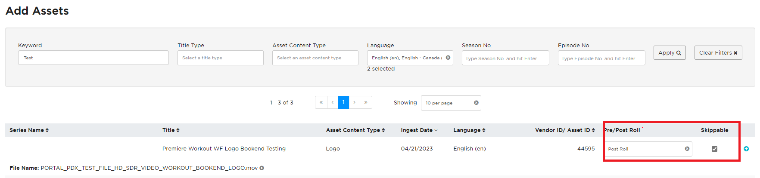Viewport: 760px width, 178px height.
Task: Click the title Premiere Workout WF Logo Bookend Testing
Action: click(224, 149)
